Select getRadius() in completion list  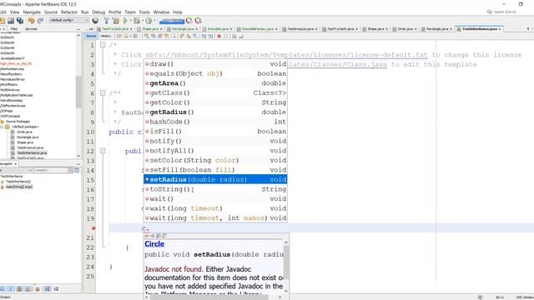pos(215,112)
